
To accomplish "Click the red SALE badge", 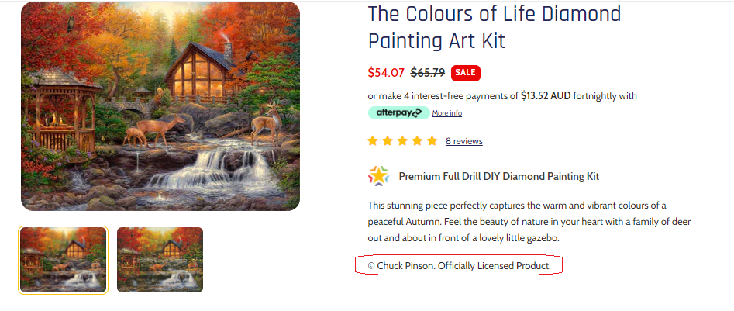I will [465, 73].
